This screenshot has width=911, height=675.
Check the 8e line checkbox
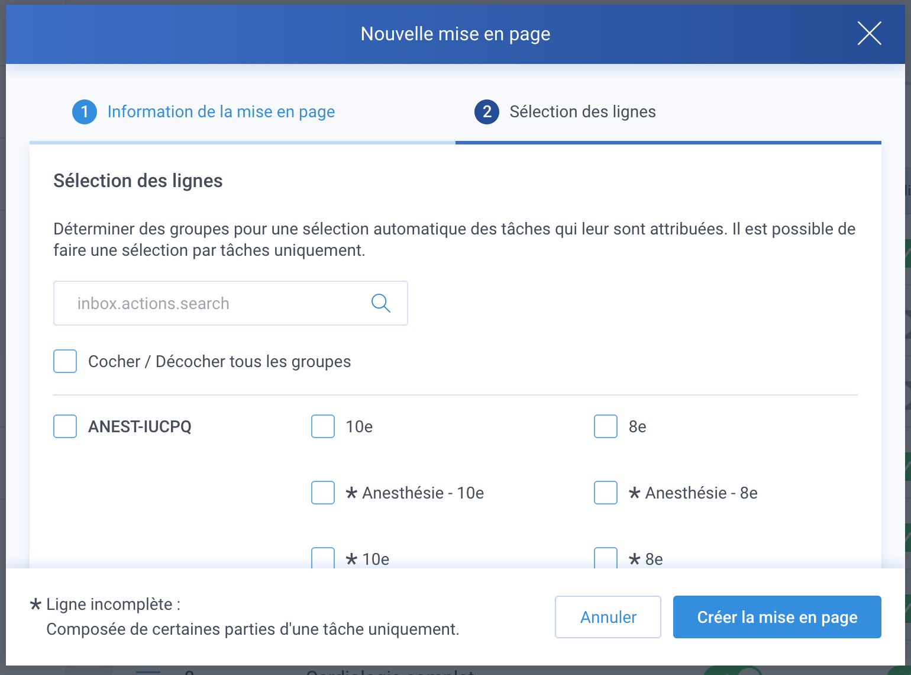point(606,426)
